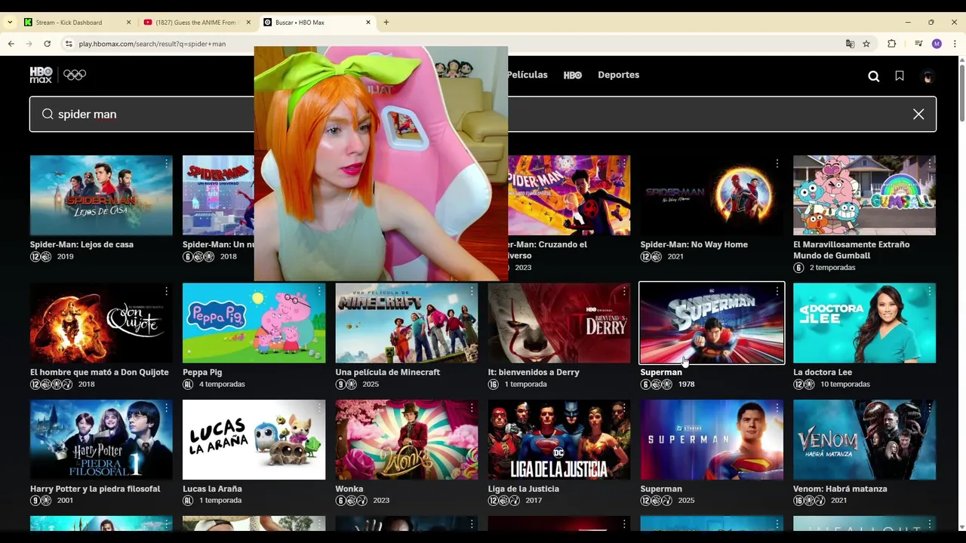This screenshot has height=543, width=966.
Task: Open options dots on Peppa Pig card
Action: pos(319,291)
